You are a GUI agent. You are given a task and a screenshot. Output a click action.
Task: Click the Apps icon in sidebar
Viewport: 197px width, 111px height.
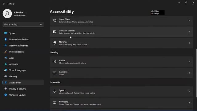tap(6, 58)
